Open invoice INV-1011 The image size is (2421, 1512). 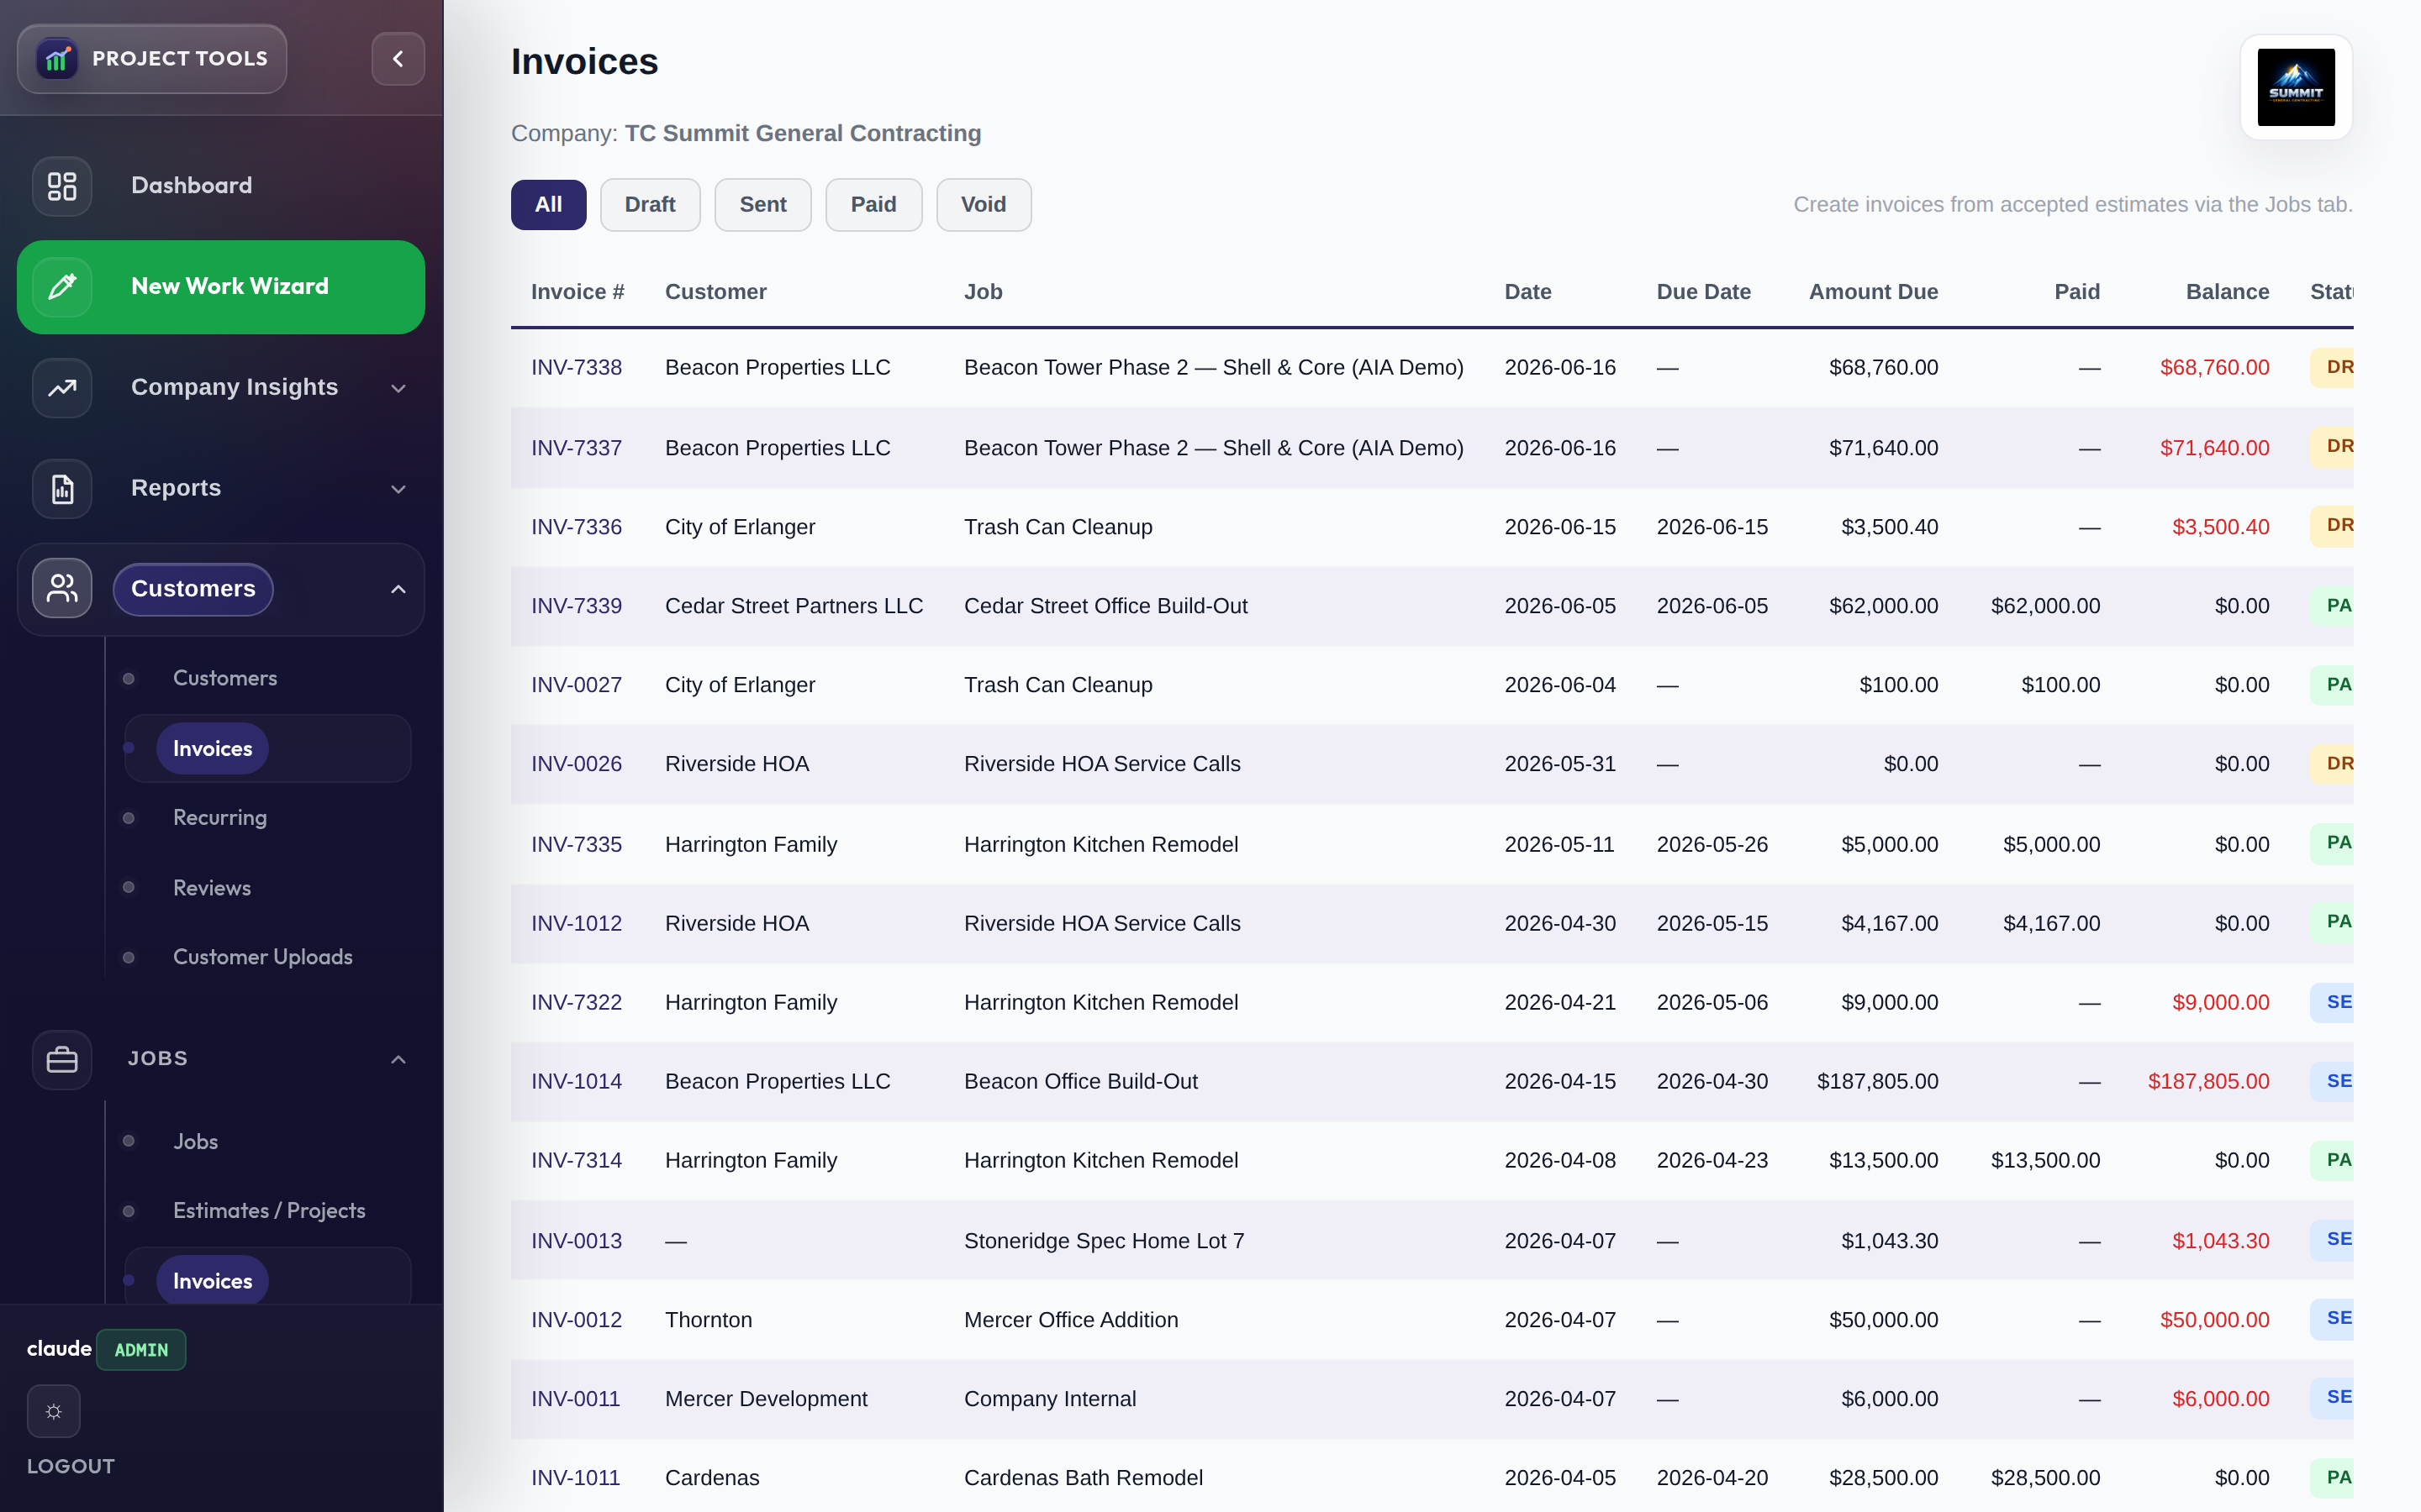[x=575, y=1478]
